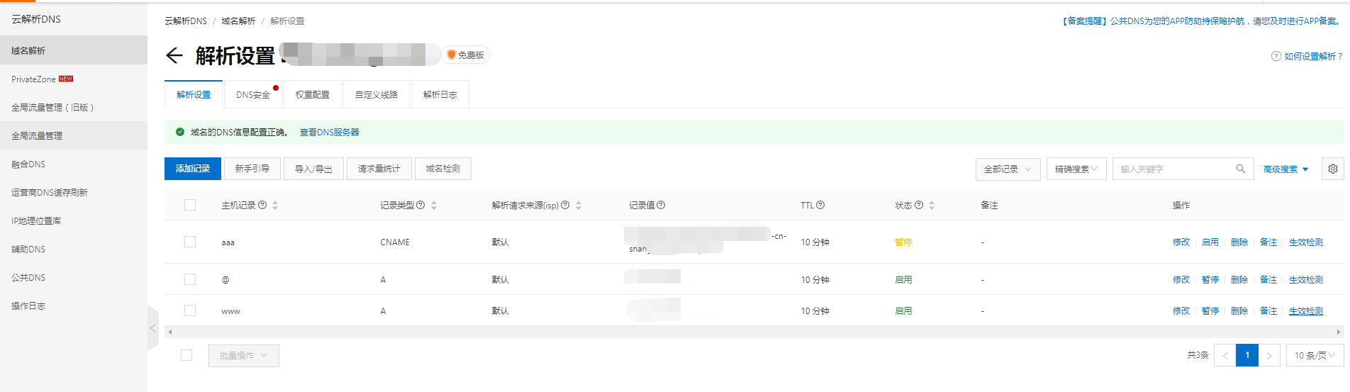The image size is (1350, 392).
Task: Focus the 输入关键字 search field
Action: [1174, 169]
